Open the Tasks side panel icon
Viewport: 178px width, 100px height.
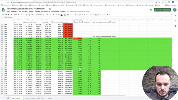pyautogui.click(x=175, y=26)
